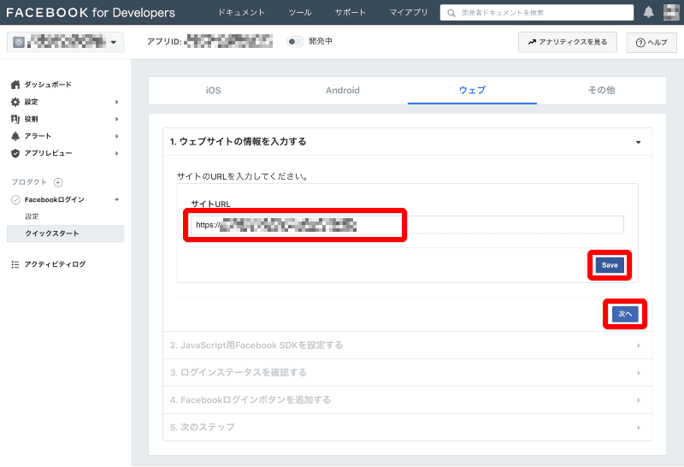The height and width of the screenshot is (467, 684).
Task: Click the search magnifier icon
Action: click(x=451, y=13)
